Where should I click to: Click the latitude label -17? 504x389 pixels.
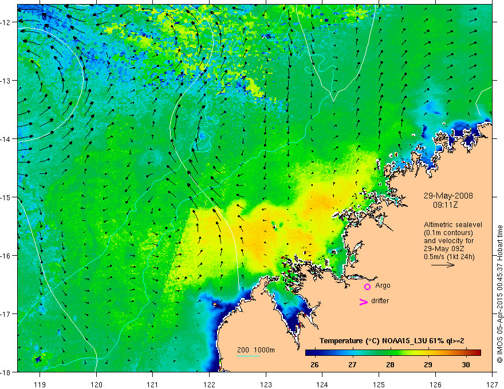tap(6, 313)
